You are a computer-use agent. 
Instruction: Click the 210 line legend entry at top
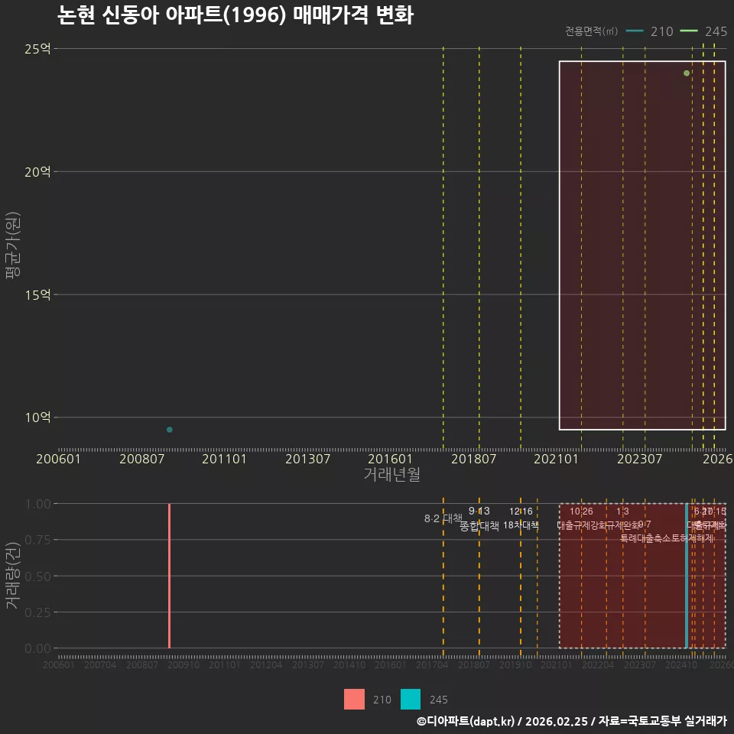[649, 31]
